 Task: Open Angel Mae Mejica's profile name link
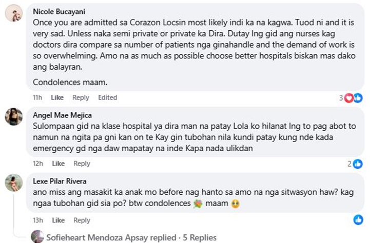point(62,115)
